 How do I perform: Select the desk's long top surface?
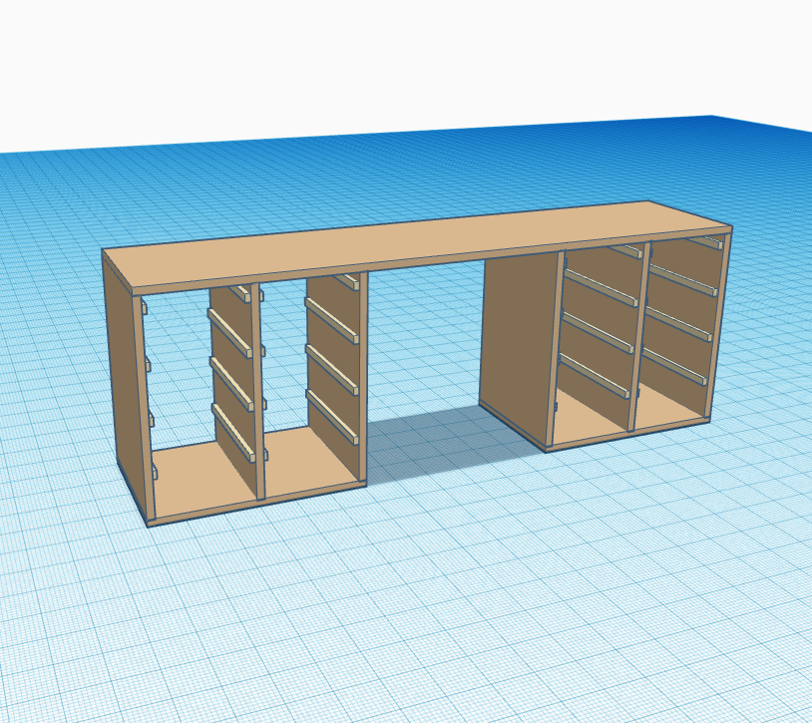(x=419, y=242)
